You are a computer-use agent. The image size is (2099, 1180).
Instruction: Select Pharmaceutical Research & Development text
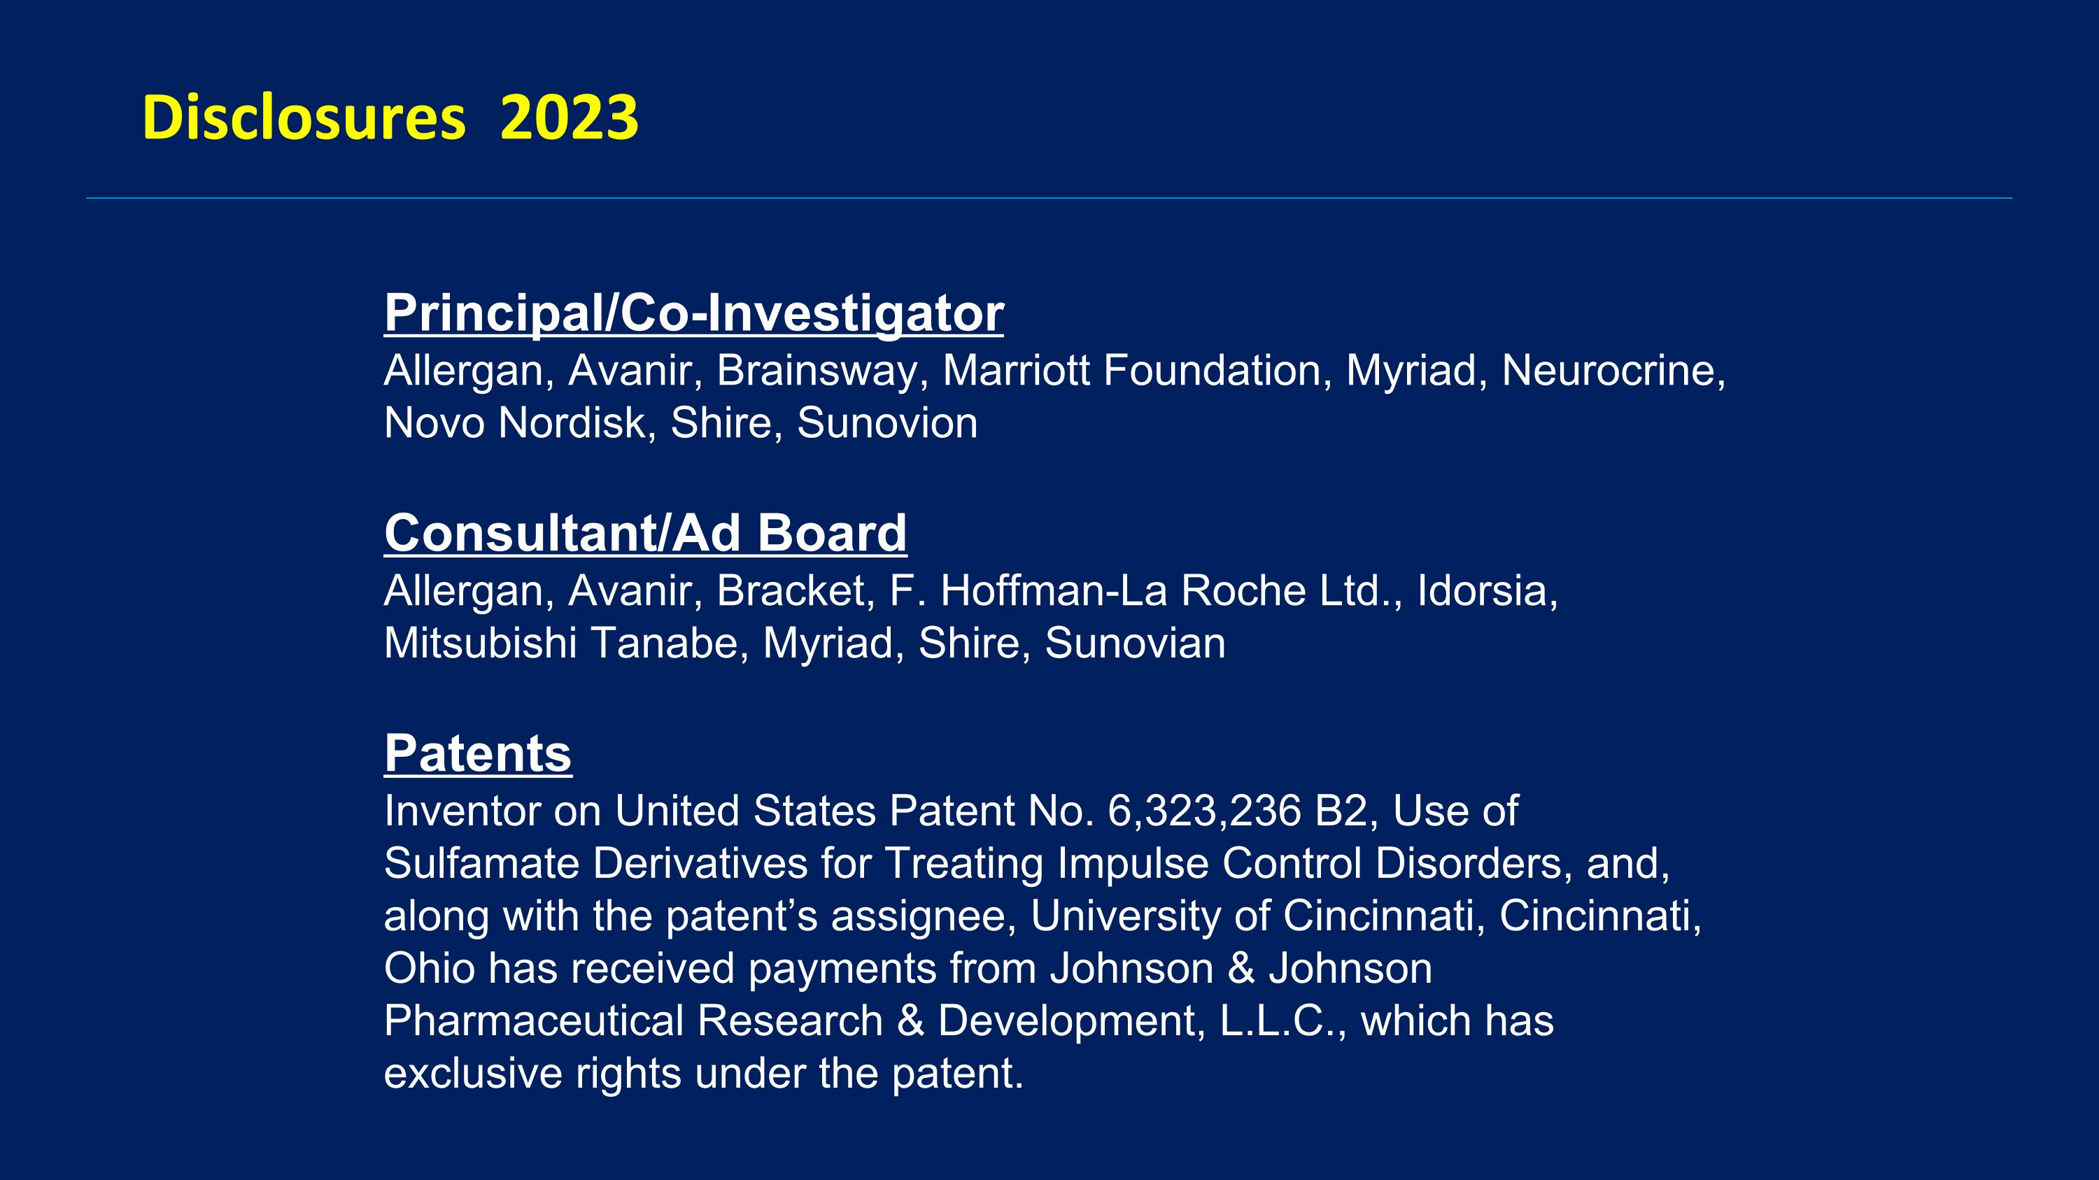point(794,1021)
